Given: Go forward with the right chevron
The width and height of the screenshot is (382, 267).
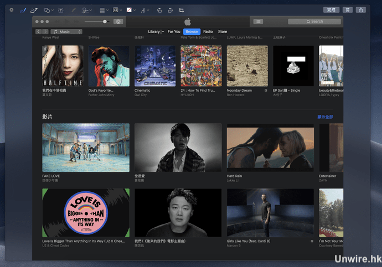Looking at the screenshot, I should point(45,32).
